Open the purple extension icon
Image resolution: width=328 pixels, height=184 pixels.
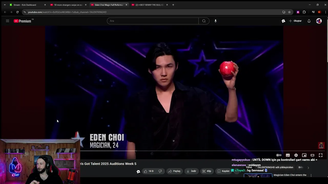click(x=298, y=12)
